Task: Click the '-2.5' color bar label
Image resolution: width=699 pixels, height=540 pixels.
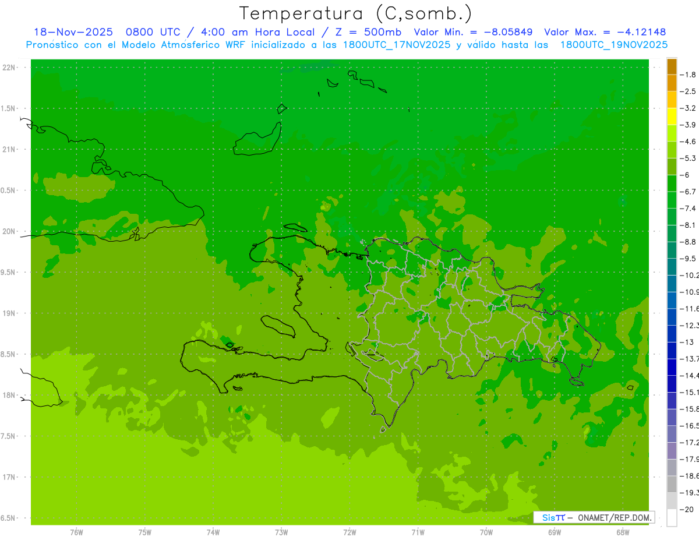Action: point(689,91)
